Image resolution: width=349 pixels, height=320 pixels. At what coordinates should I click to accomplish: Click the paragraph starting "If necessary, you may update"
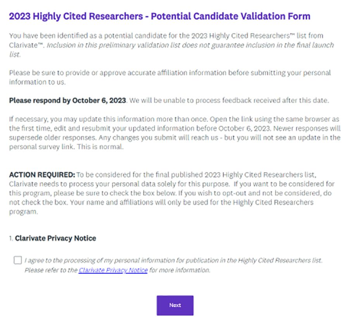[x=175, y=133]
